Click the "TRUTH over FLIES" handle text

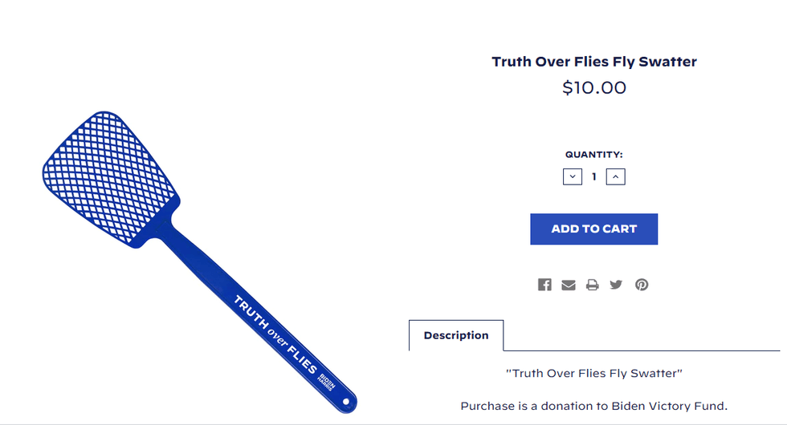coord(275,336)
